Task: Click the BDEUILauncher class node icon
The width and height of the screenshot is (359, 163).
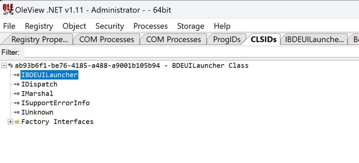Action: [x=11, y=66]
